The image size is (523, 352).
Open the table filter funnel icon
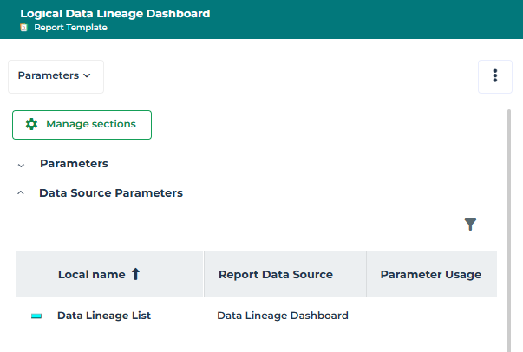tap(470, 225)
